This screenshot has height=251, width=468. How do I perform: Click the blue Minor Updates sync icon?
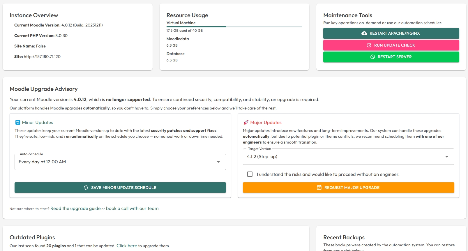(18, 123)
